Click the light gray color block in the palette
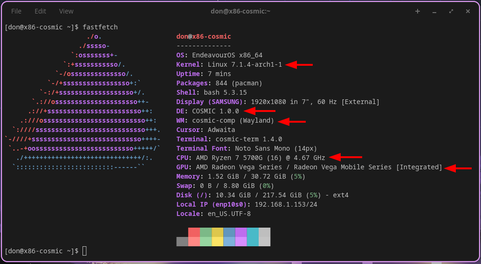This screenshot has height=264, width=481. click(264, 237)
